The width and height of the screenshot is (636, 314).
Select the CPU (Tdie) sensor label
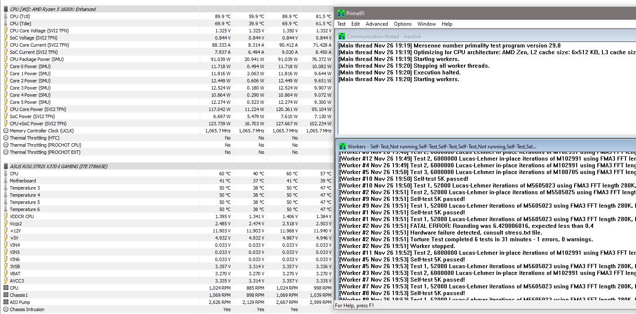(x=21, y=23)
